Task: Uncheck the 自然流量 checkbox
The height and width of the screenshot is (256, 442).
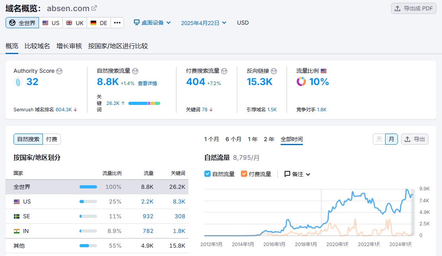Action: click(x=207, y=174)
